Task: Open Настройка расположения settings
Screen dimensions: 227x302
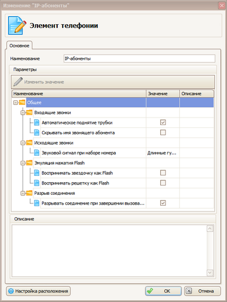Action: tap(39, 291)
